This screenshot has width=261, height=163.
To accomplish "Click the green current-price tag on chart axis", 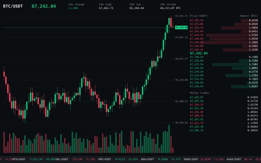I will point(181,27).
